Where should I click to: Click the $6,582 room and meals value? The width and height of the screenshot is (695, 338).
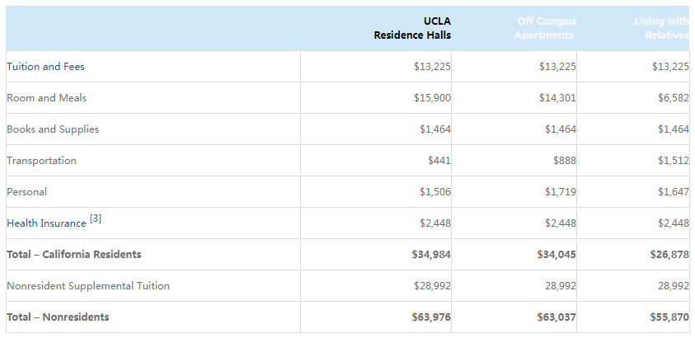click(674, 98)
